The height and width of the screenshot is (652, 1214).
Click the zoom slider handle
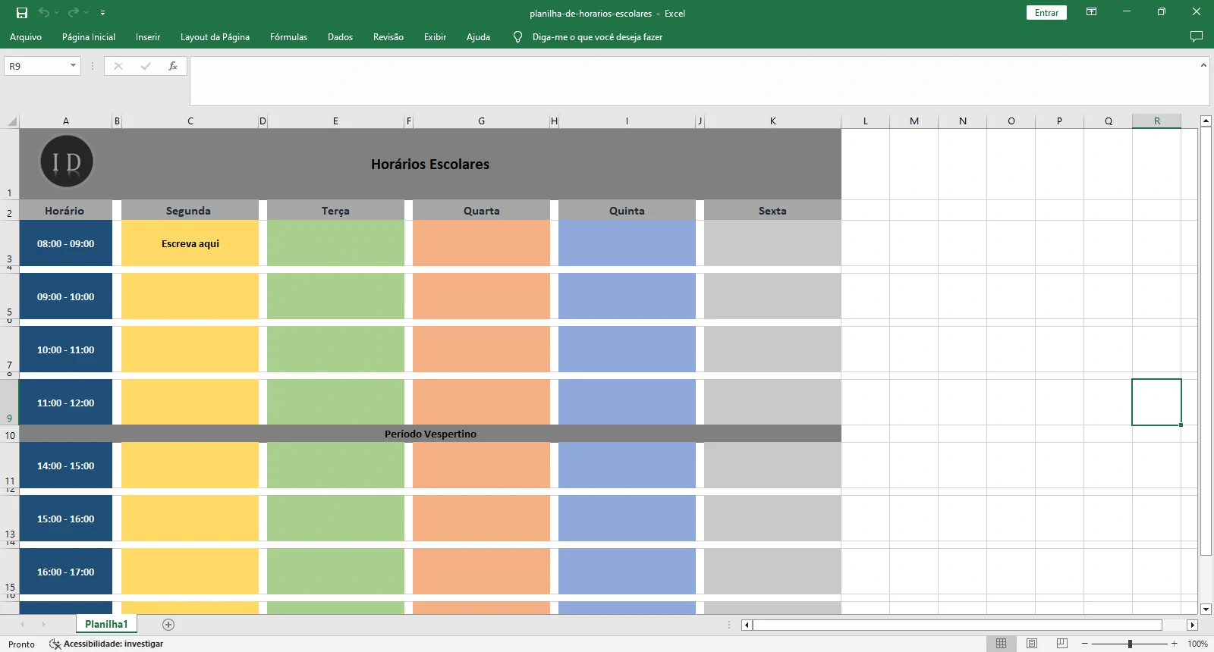click(1130, 644)
